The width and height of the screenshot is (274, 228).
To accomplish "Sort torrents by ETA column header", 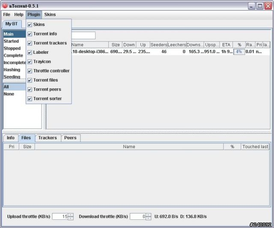I will (226, 45).
